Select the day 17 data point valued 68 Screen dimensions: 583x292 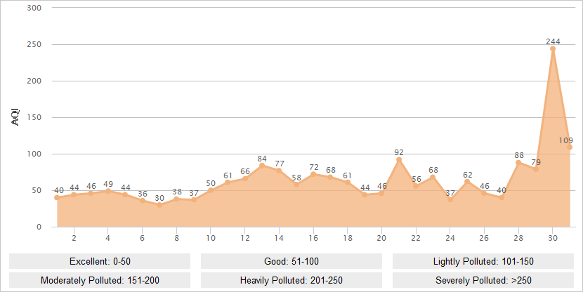[331, 177]
